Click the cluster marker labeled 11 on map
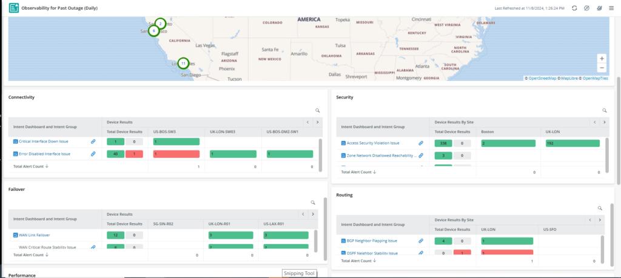This screenshot has height=278, width=621. (x=183, y=63)
